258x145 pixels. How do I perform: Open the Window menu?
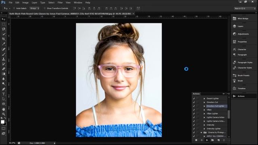78,3
